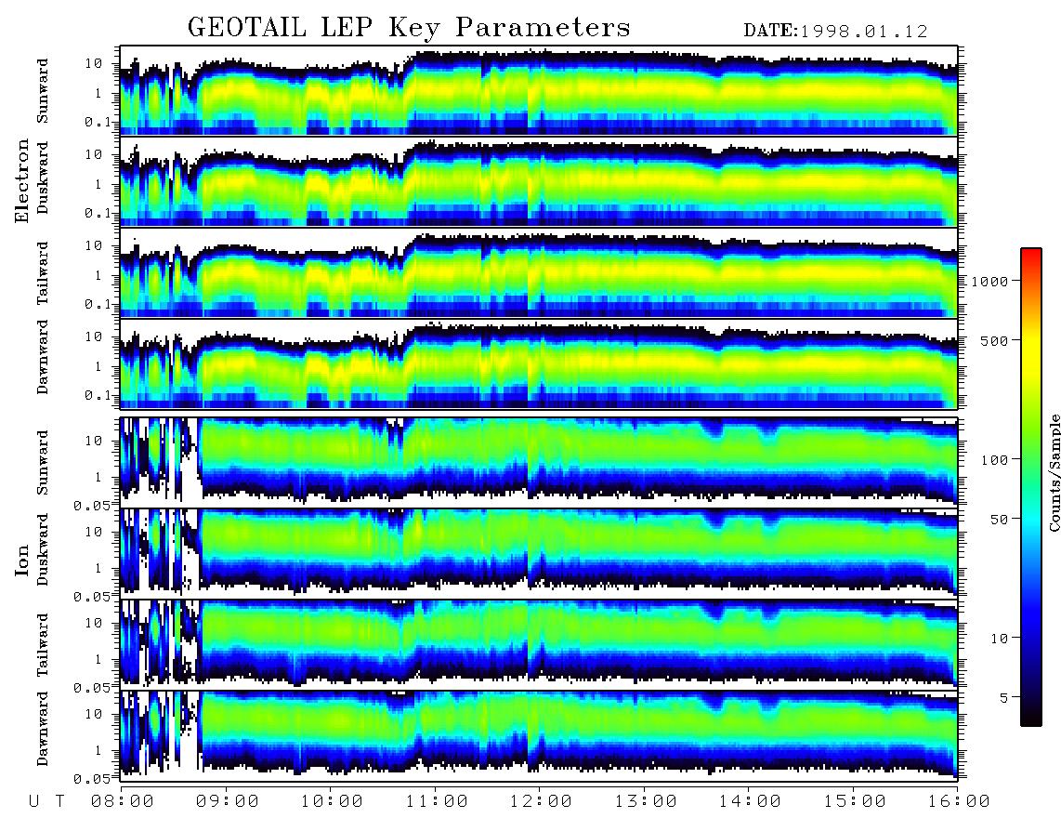This screenshot has width=1061, height=818.
Task: Select the DATE:1998.01.12 label
Action: [x=835, y=32]
